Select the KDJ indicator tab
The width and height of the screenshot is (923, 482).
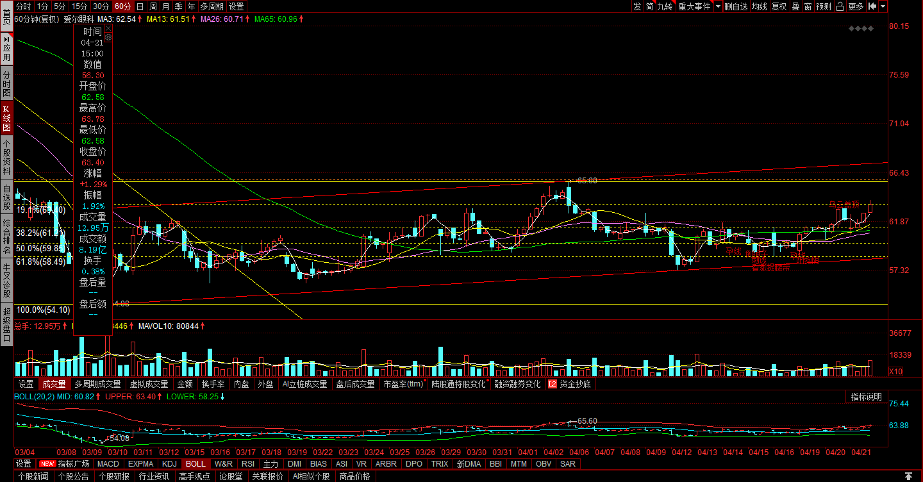(x=169, y=464)
